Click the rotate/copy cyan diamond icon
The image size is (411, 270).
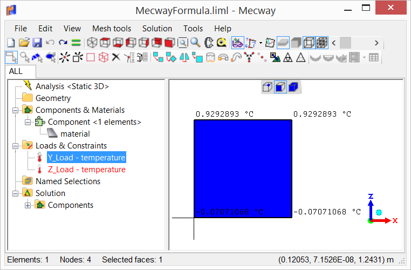pos(171,57)
